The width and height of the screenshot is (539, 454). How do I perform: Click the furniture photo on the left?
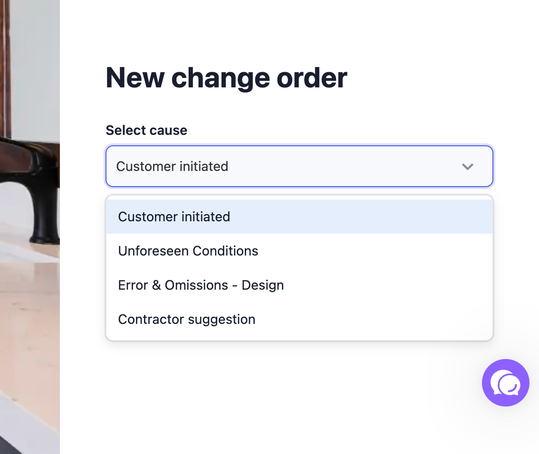(x=30, y=227)
